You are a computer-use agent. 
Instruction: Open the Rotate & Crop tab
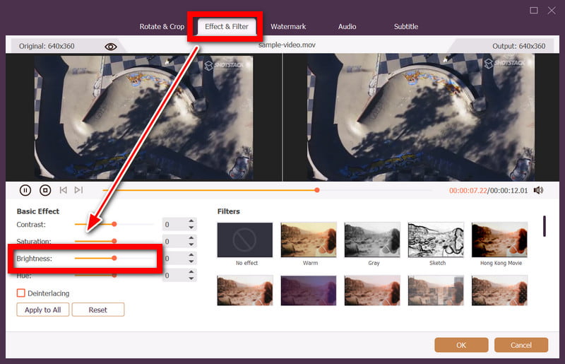click(x=162, y=27)
